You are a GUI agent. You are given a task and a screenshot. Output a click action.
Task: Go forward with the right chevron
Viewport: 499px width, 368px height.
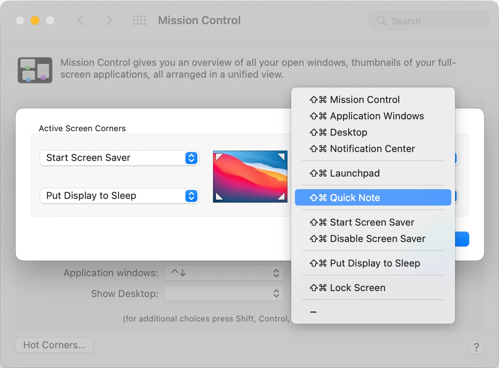tap(109, 20)
